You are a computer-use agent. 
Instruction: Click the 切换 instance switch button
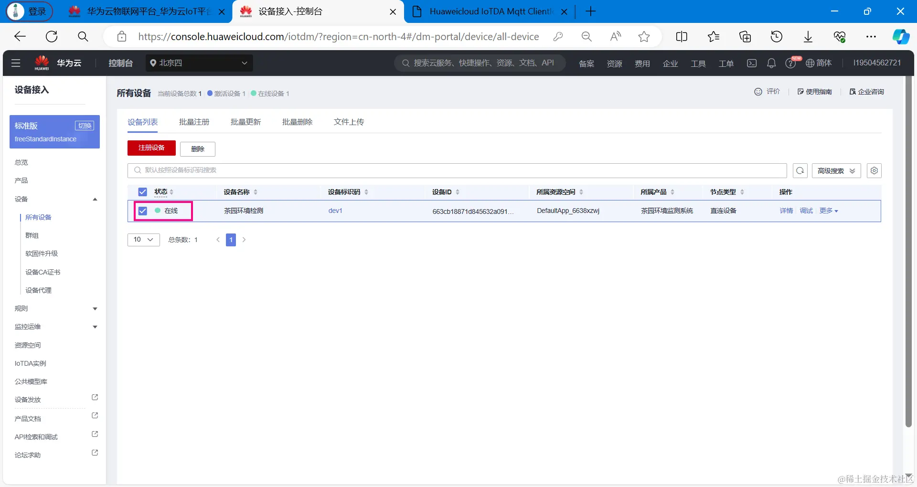point(85,126)
